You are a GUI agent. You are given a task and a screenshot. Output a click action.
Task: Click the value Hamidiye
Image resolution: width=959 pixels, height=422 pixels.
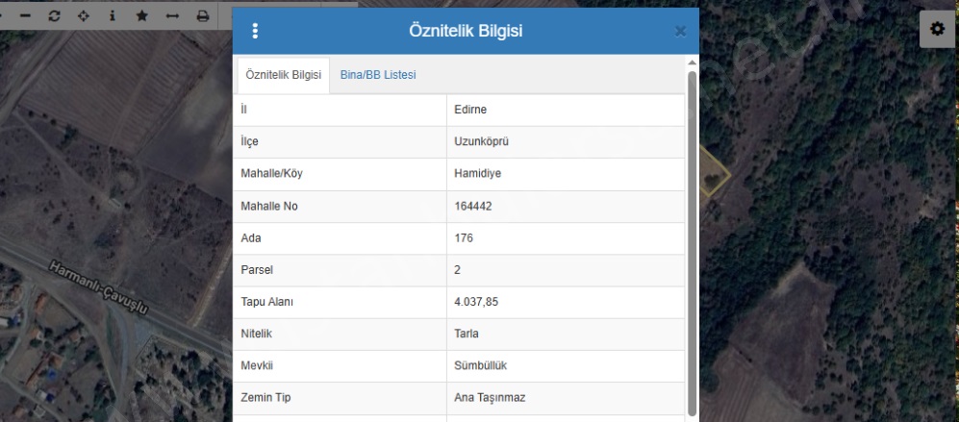pos(478,174)
